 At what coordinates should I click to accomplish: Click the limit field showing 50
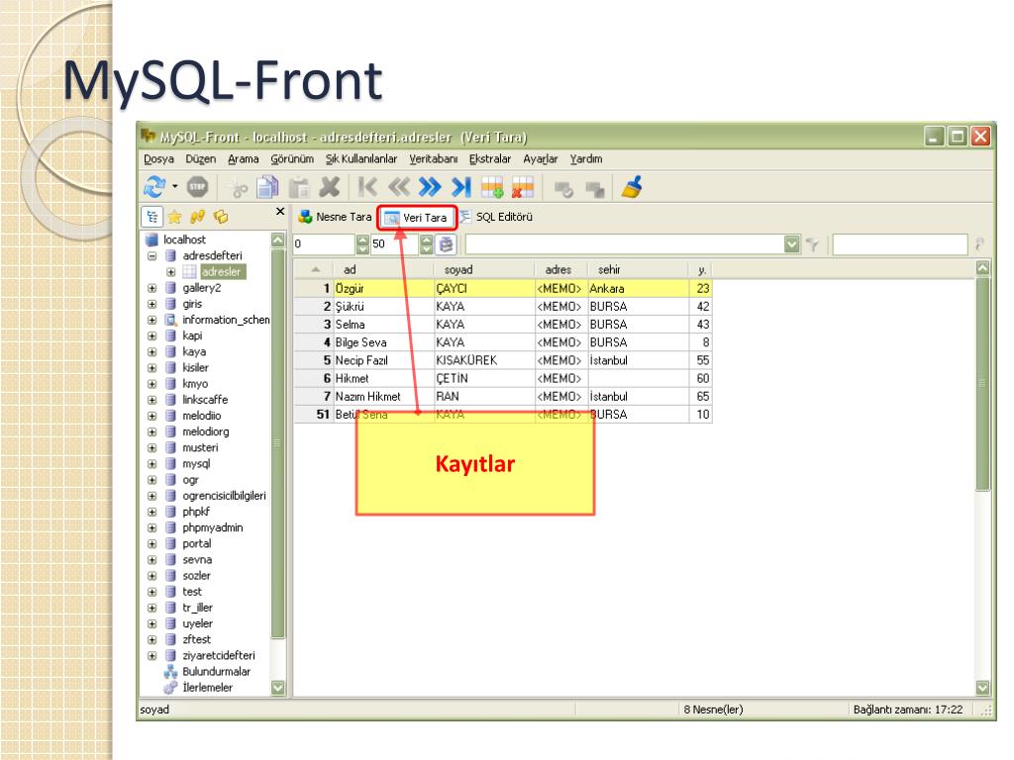394,243
